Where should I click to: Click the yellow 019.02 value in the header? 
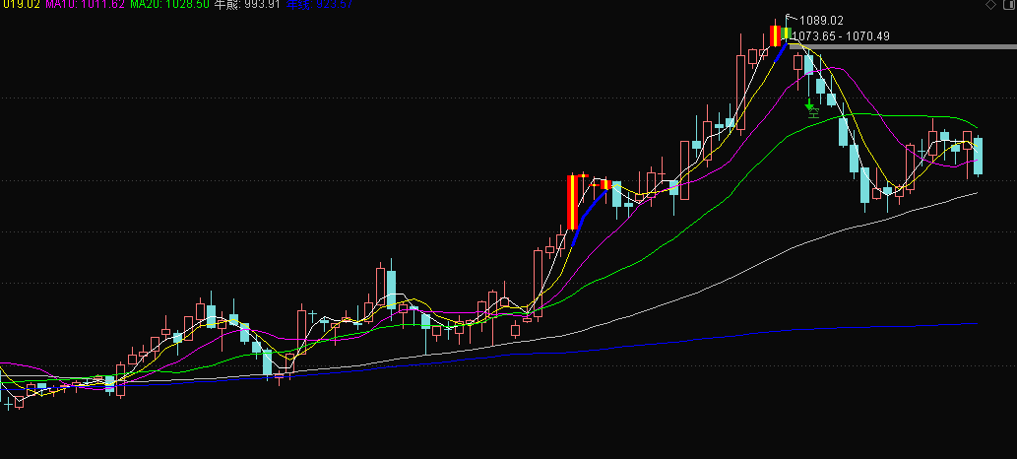[x=19, y=5]
